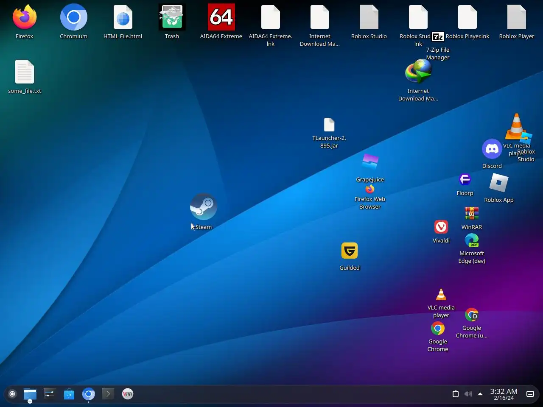Select the Roblox Player file icon at top right
This screenshot has height=407, width=543.
517,17
